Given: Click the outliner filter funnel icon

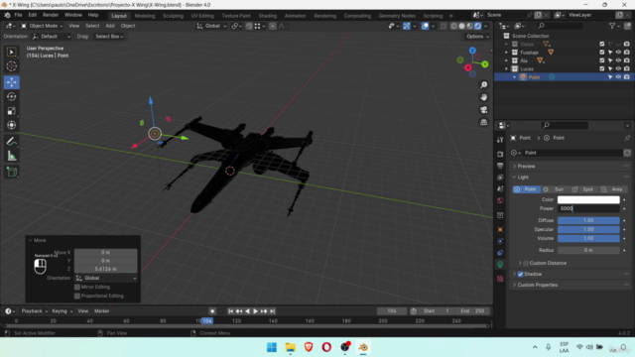Looking at the screenshot, I should coord(612,26).
